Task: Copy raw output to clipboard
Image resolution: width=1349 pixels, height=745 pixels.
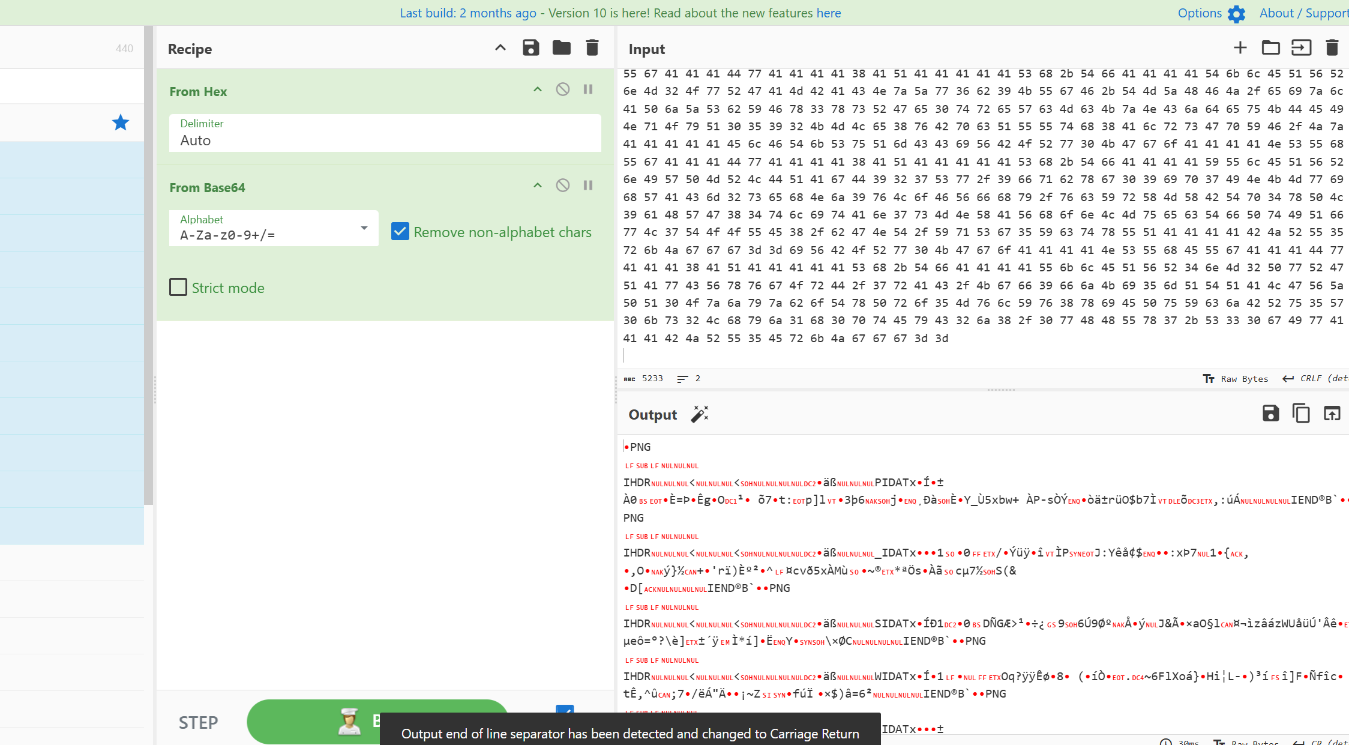Action: (x=1301, y=414)
